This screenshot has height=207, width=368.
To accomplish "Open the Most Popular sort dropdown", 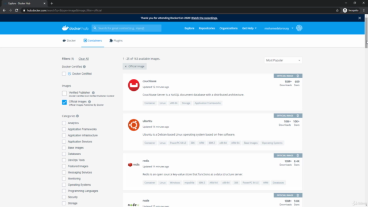I will pyautogui.click(x=283, y=60).
